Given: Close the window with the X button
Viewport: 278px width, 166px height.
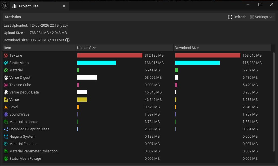Looking at the screenshot, I should [271, 5].
